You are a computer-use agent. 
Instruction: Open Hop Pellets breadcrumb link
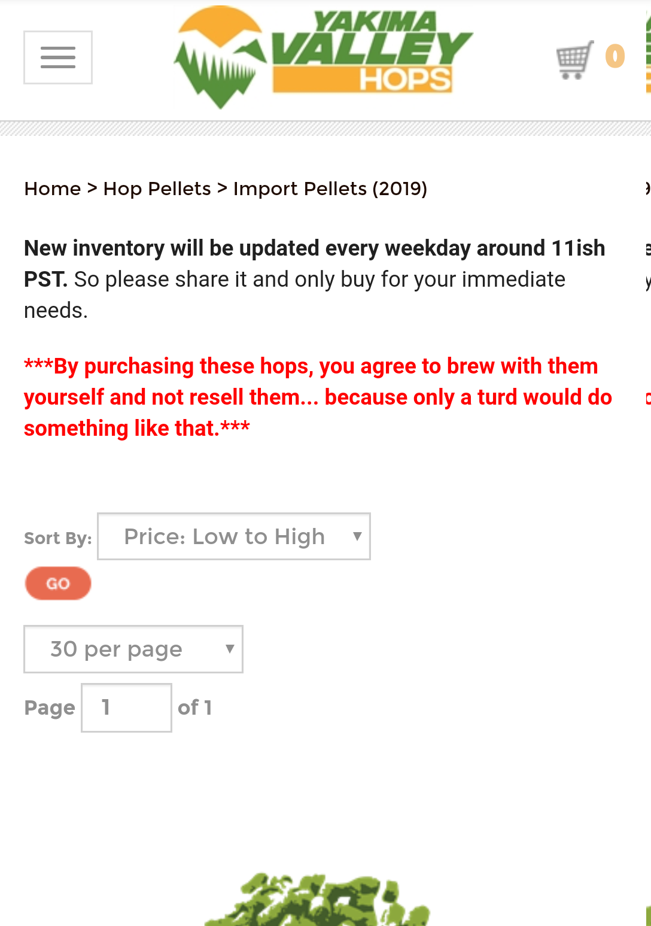(x=157, y=189)
